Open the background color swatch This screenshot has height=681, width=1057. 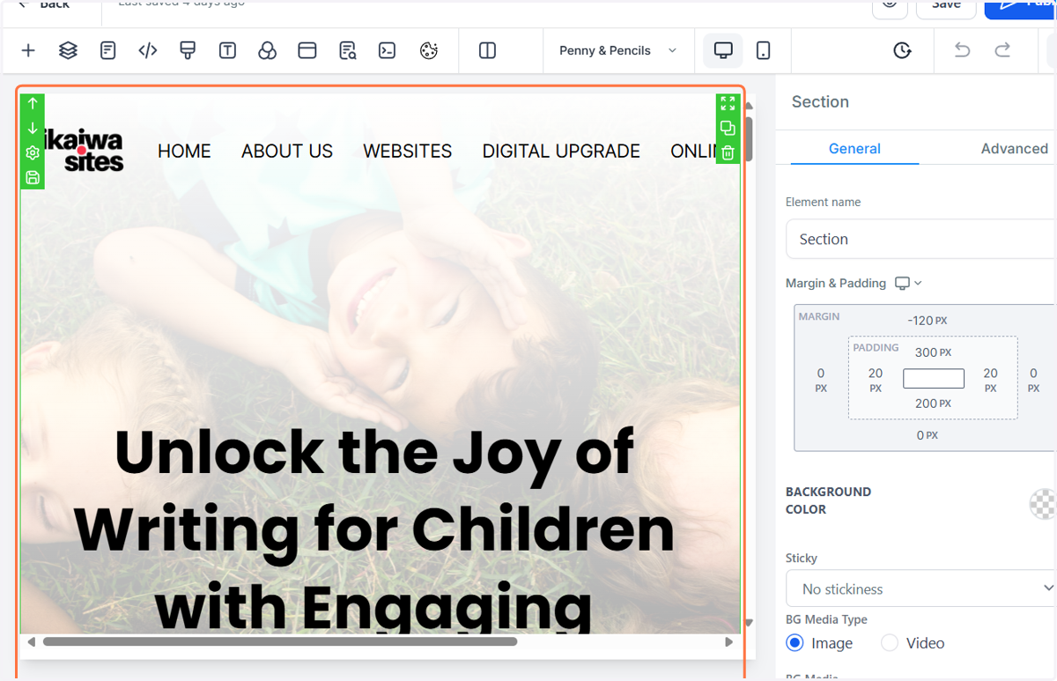[1043, 504]
